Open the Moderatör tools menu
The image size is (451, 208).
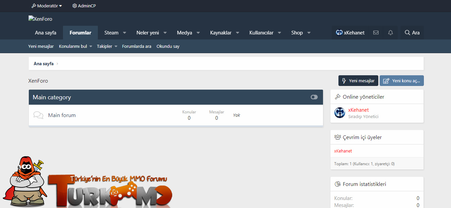point(47,6)
